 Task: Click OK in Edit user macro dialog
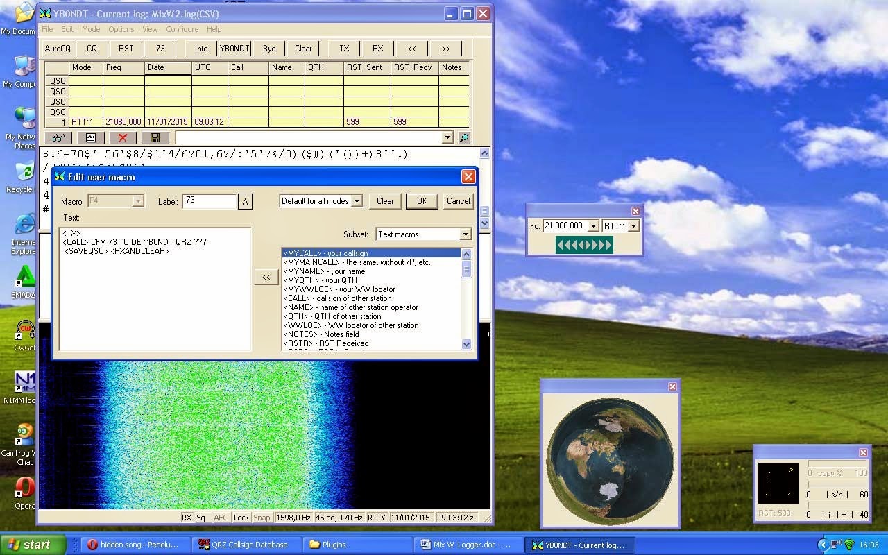tap(422, 201)
